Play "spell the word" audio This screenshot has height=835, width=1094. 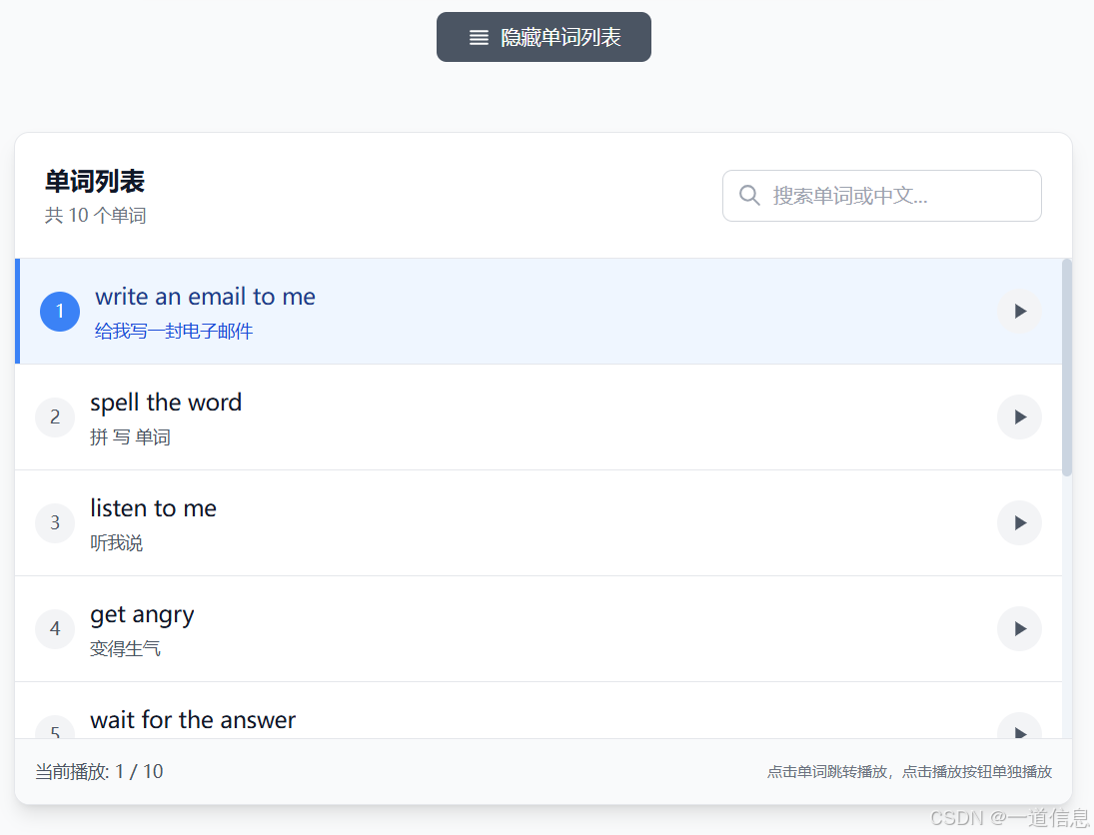1019,417
